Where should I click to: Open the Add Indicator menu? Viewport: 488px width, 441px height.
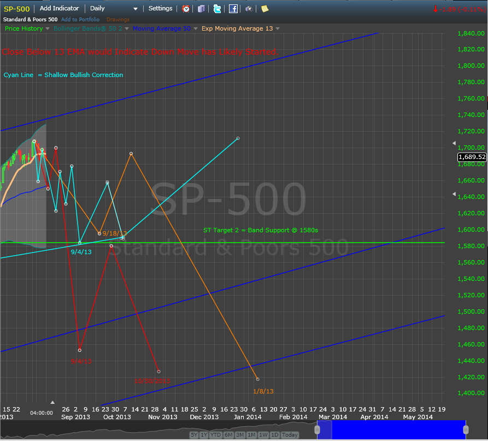point(59,8)
